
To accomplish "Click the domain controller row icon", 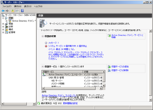I will pyautogui.click(x=44, y=75).
